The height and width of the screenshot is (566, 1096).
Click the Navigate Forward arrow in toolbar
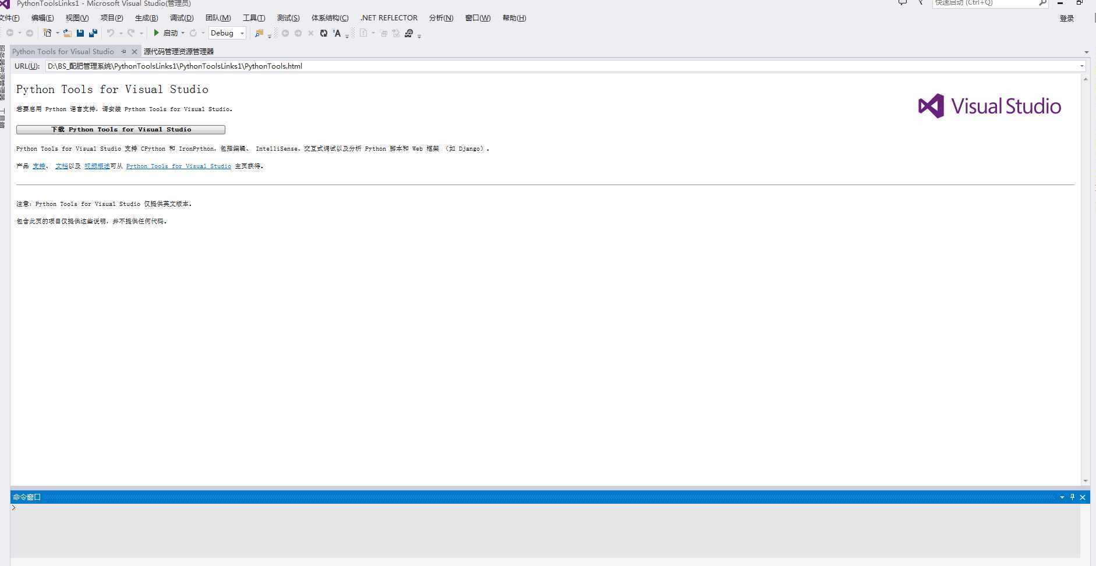(x=30, y=33)
